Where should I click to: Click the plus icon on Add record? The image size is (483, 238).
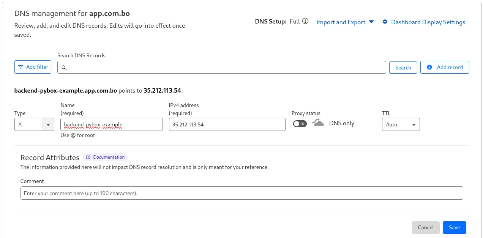click(x=429, y=67)
